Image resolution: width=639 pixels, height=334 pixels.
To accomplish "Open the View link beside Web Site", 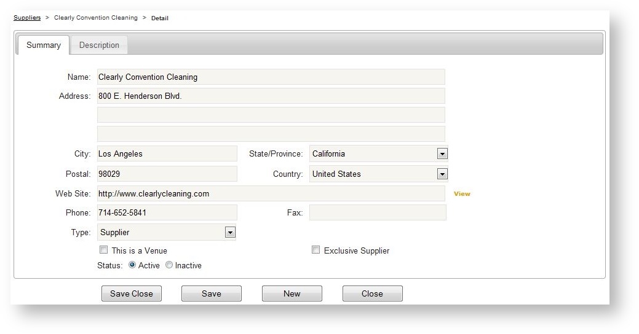I will [461, 194].
